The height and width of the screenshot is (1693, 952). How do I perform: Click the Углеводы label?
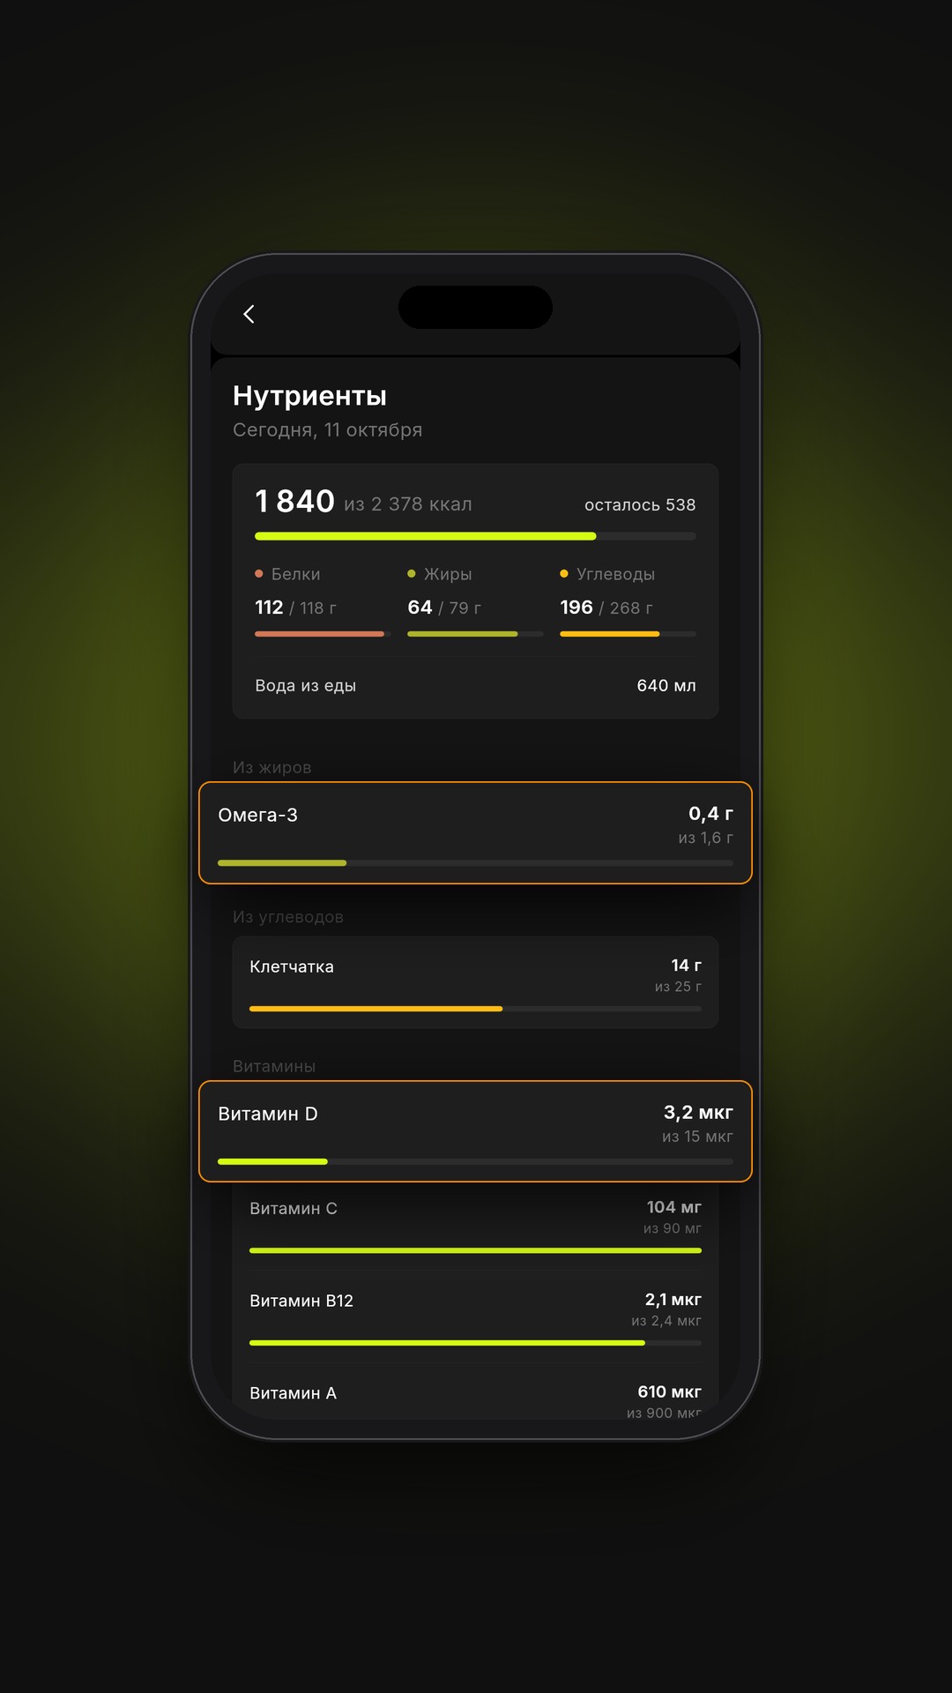coord(615,574)
